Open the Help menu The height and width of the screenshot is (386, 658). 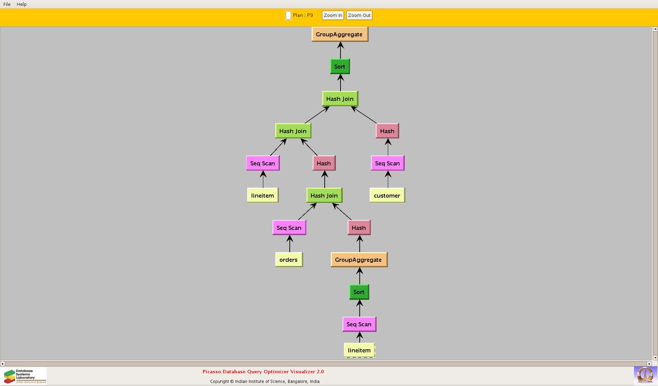(22, 4)
